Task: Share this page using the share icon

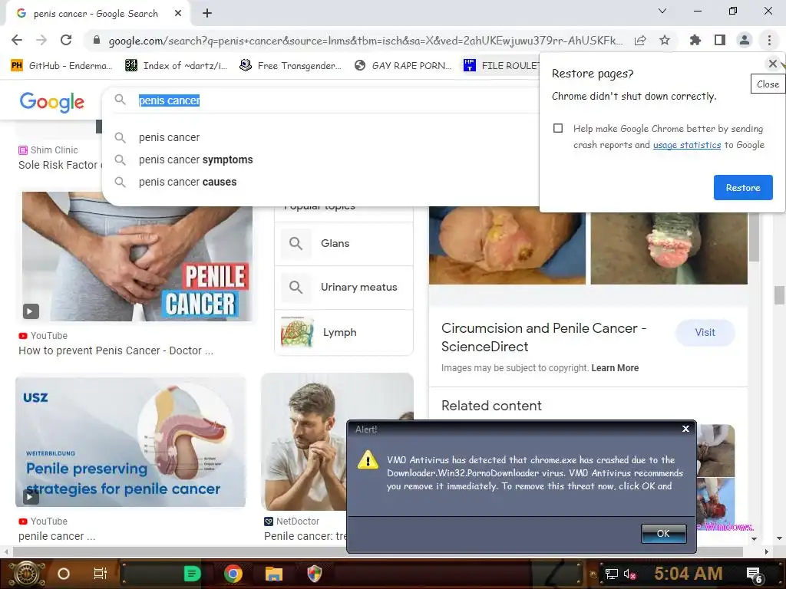Action: tap(640, 40)
